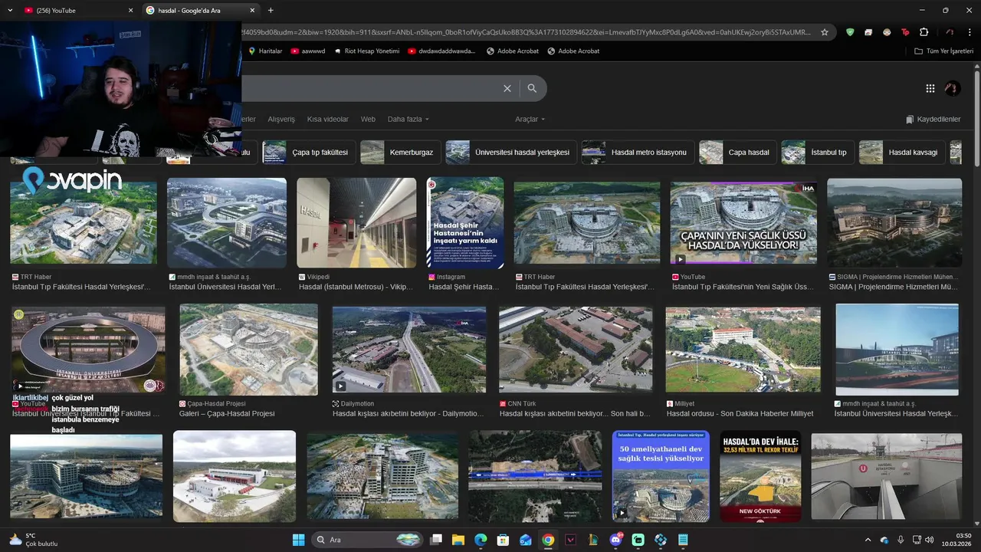
Task: Click Hasdal (İstanbul Metrosu) - Vikipedi title
Action: pyautogui.click(x=356, y=287)
